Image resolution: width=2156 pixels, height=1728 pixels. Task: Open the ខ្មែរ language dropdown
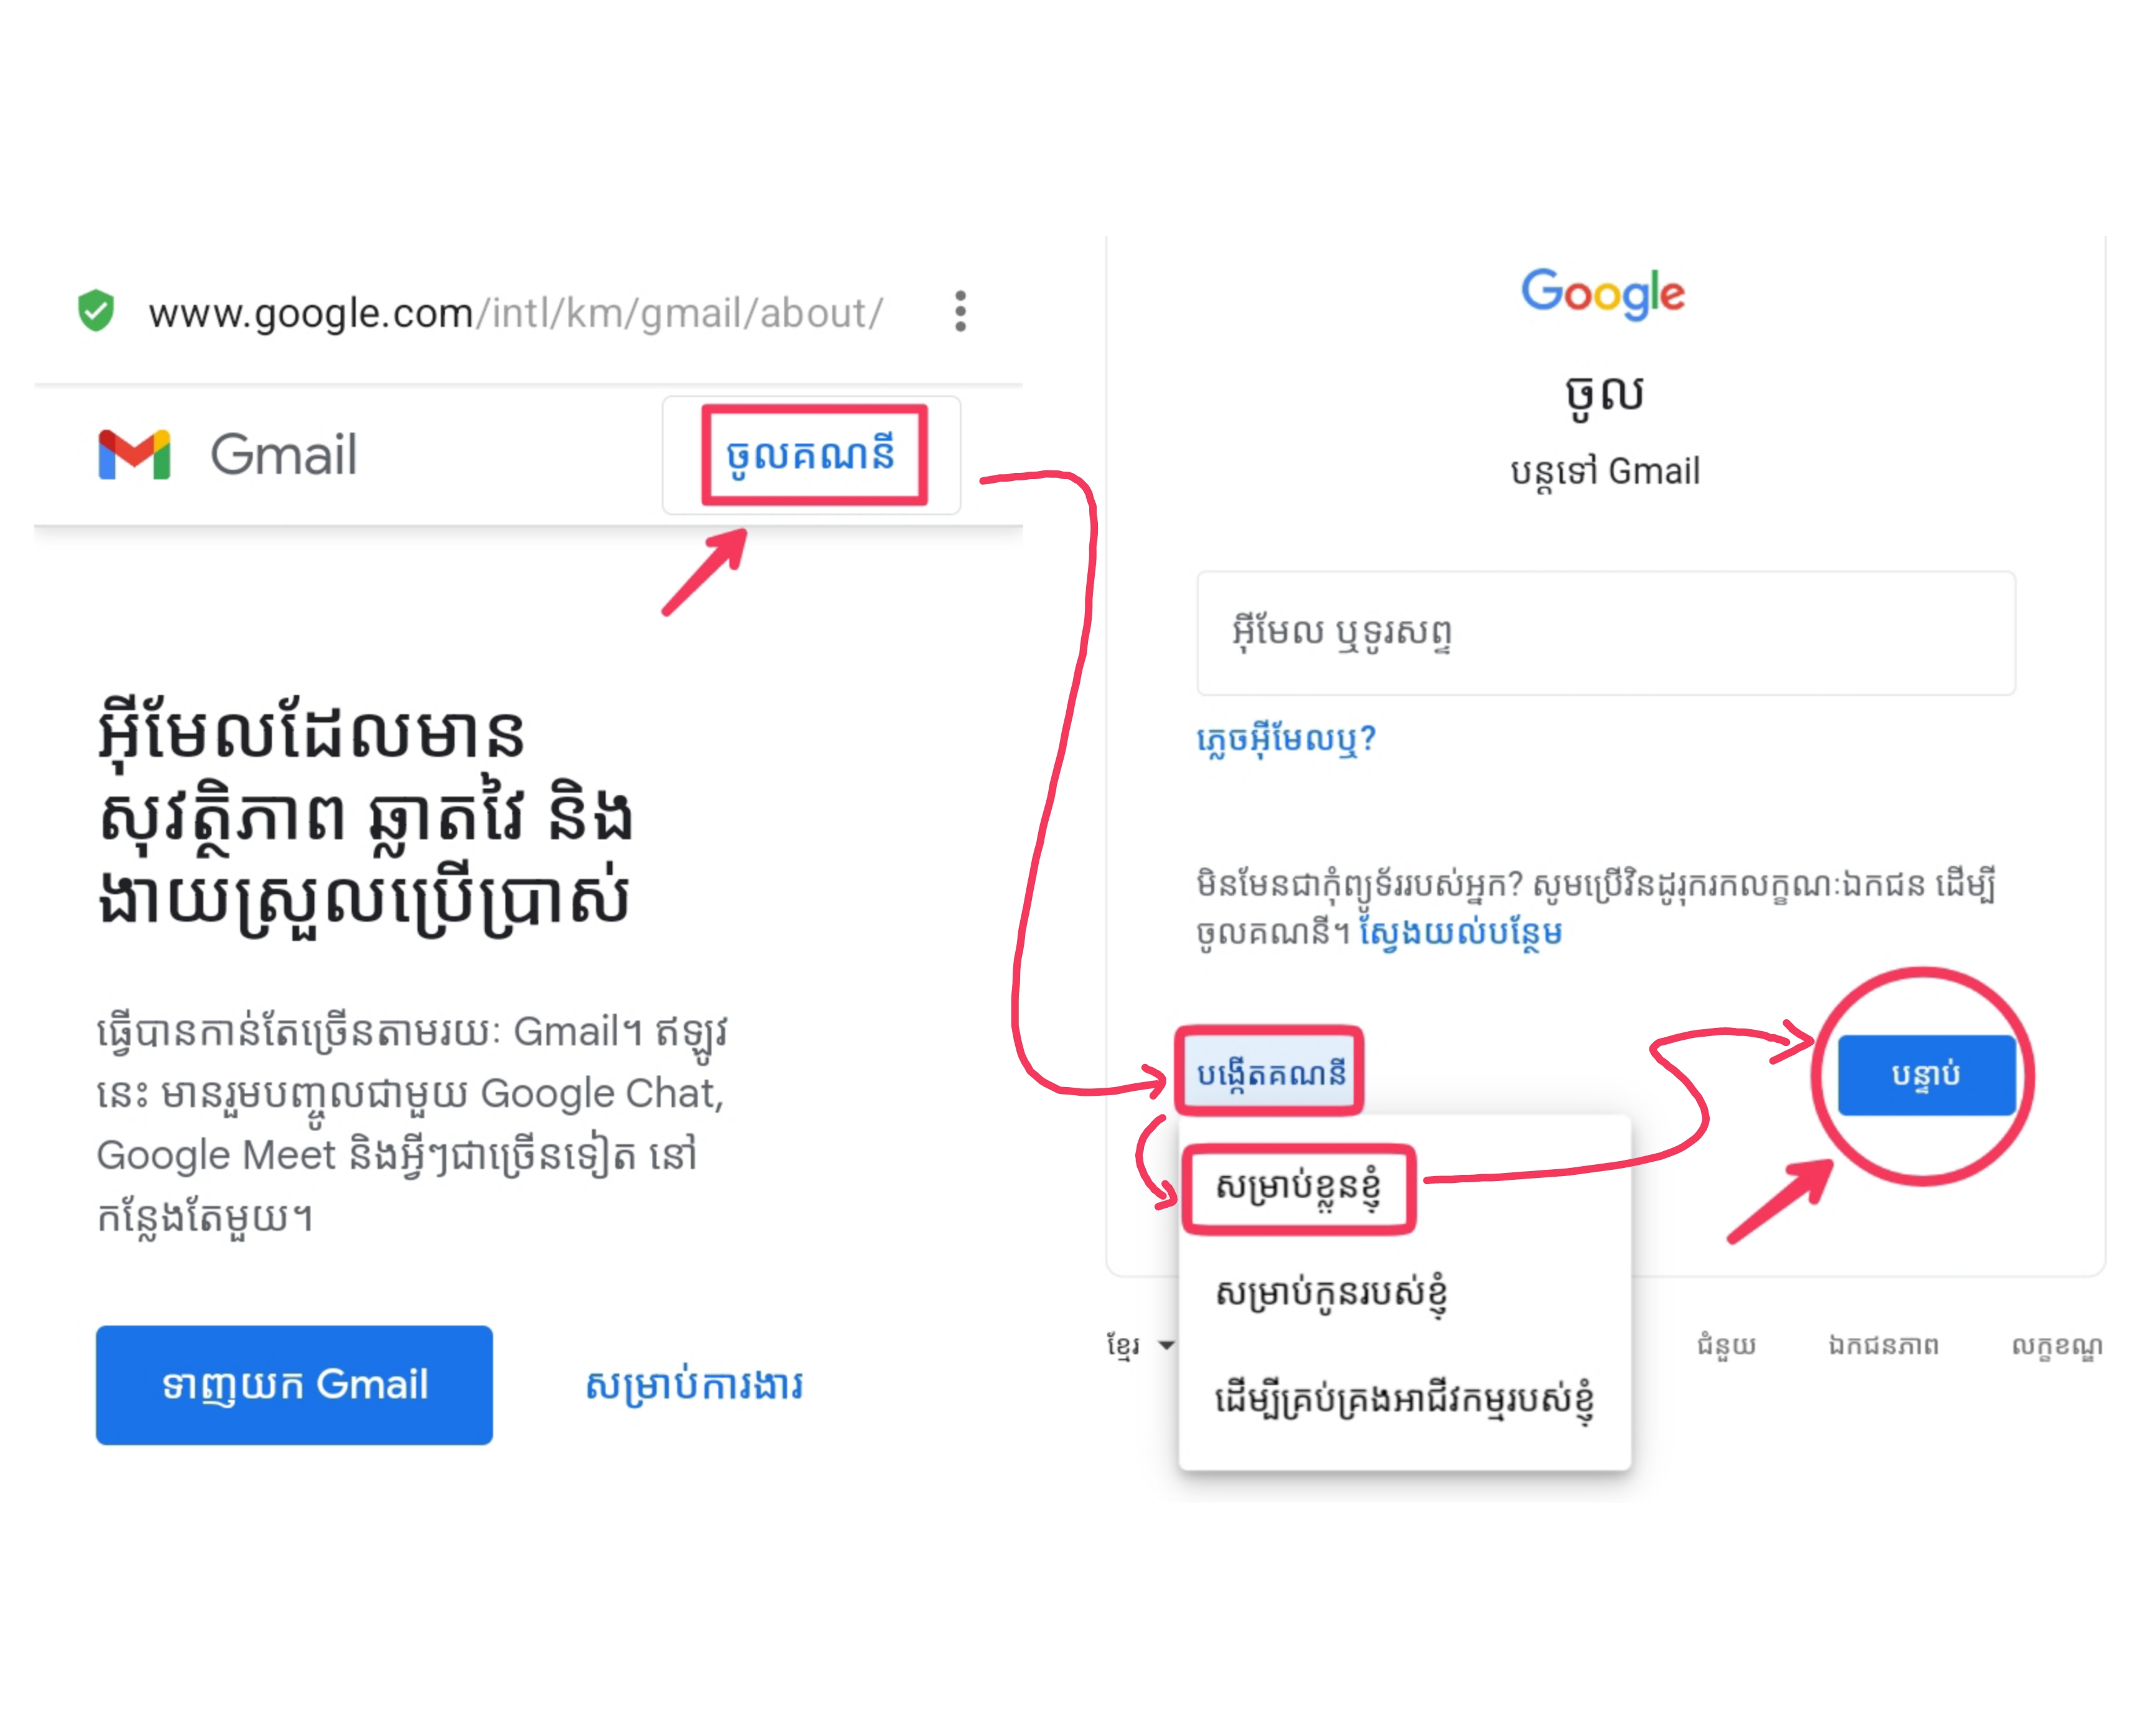coord(1139,1346)
